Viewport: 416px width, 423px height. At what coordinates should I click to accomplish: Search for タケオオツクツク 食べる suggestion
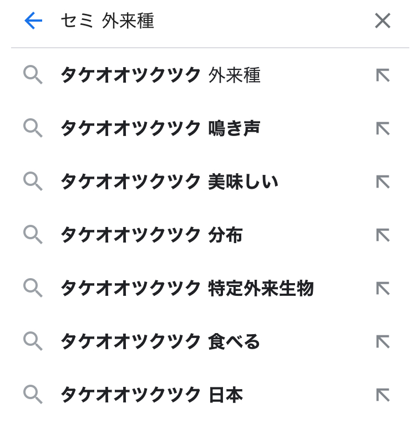point(160,341)
